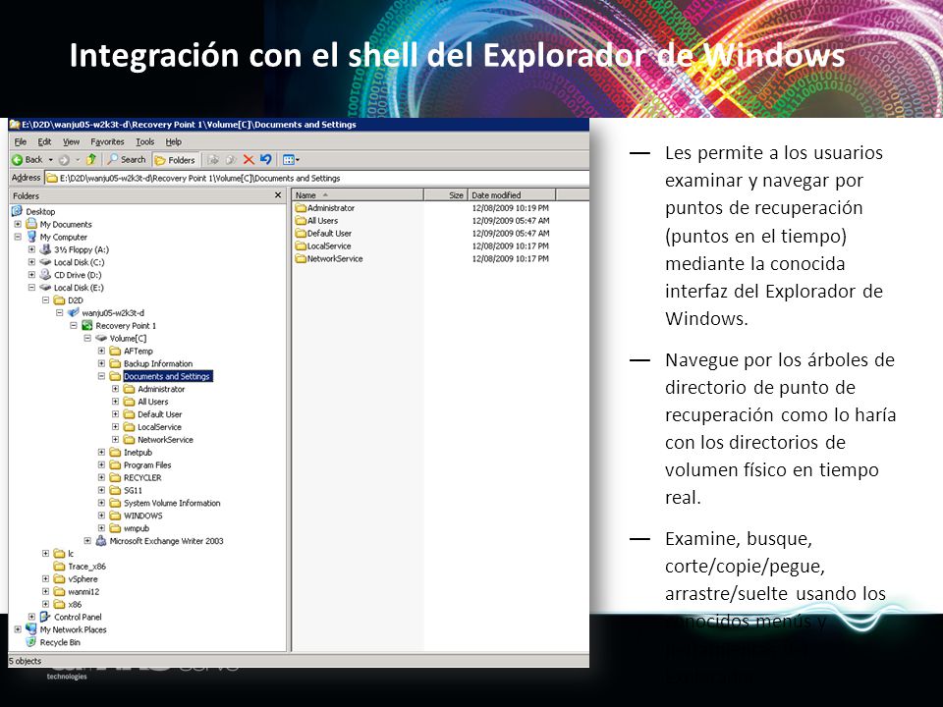The height and width of the screenshot is (707, 943).
Task: Select AFTemp folder in tree
Action: [138, 352]
